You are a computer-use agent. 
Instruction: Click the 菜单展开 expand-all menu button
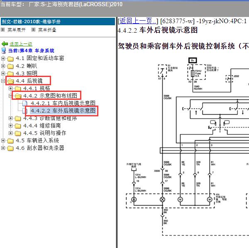coord(17,30)
